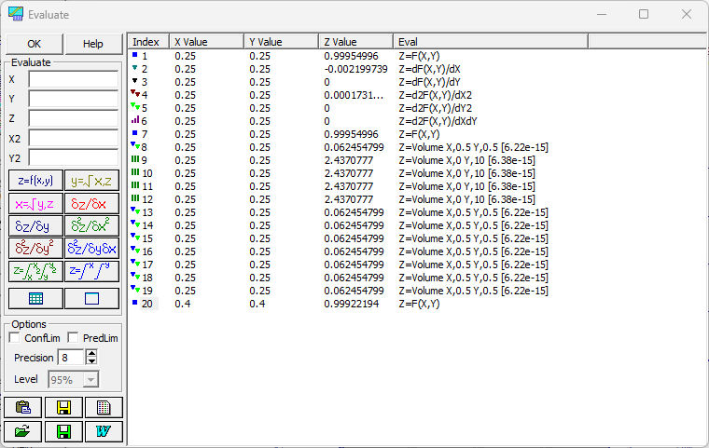Decrease Precision with the down arrow
This screenshot has width=709, height=448.
pyautogui.click(x=91, y=360)
